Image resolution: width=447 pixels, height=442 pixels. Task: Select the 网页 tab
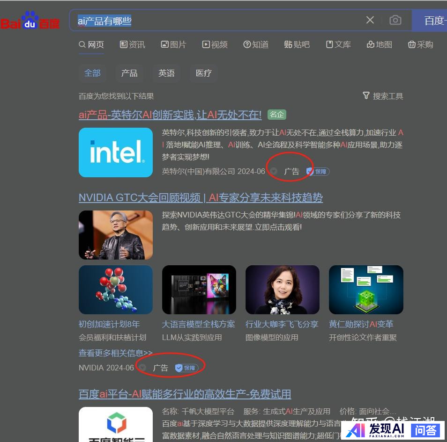[91, 44]
